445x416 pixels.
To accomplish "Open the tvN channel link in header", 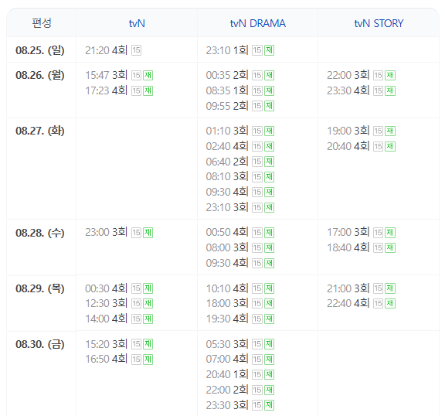I will [137, 23].
